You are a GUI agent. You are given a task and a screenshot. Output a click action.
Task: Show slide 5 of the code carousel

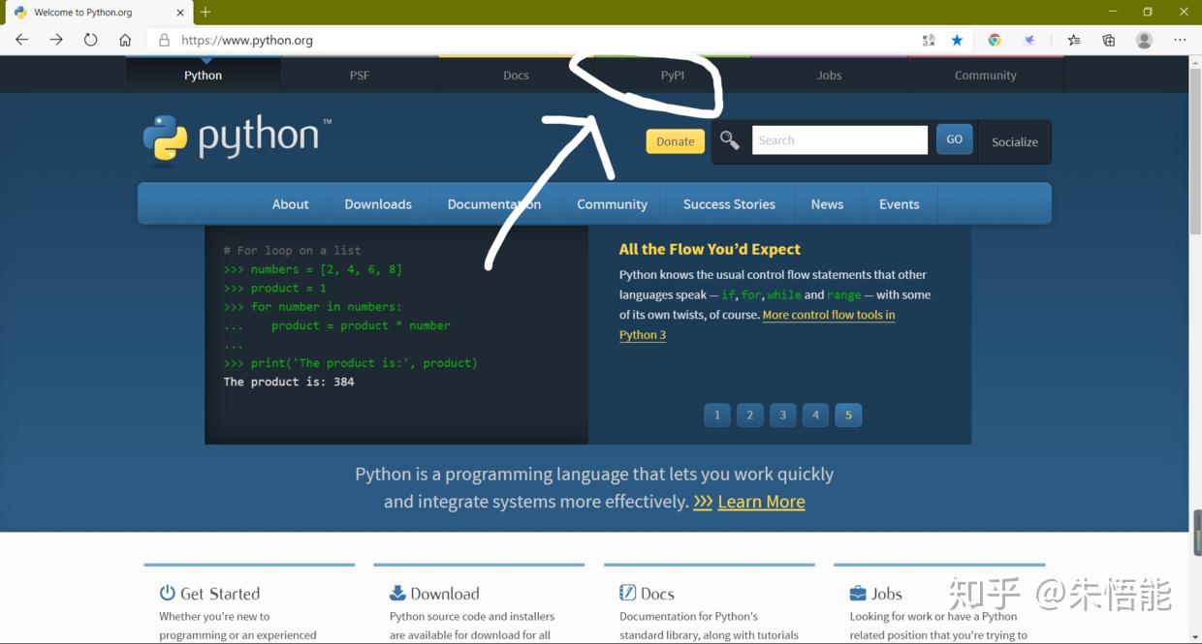(x=848, y=414)
